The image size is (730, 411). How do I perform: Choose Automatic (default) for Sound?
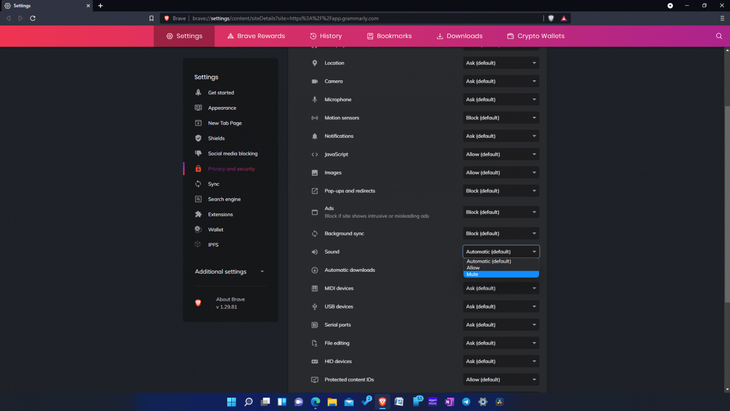point(501,261)
